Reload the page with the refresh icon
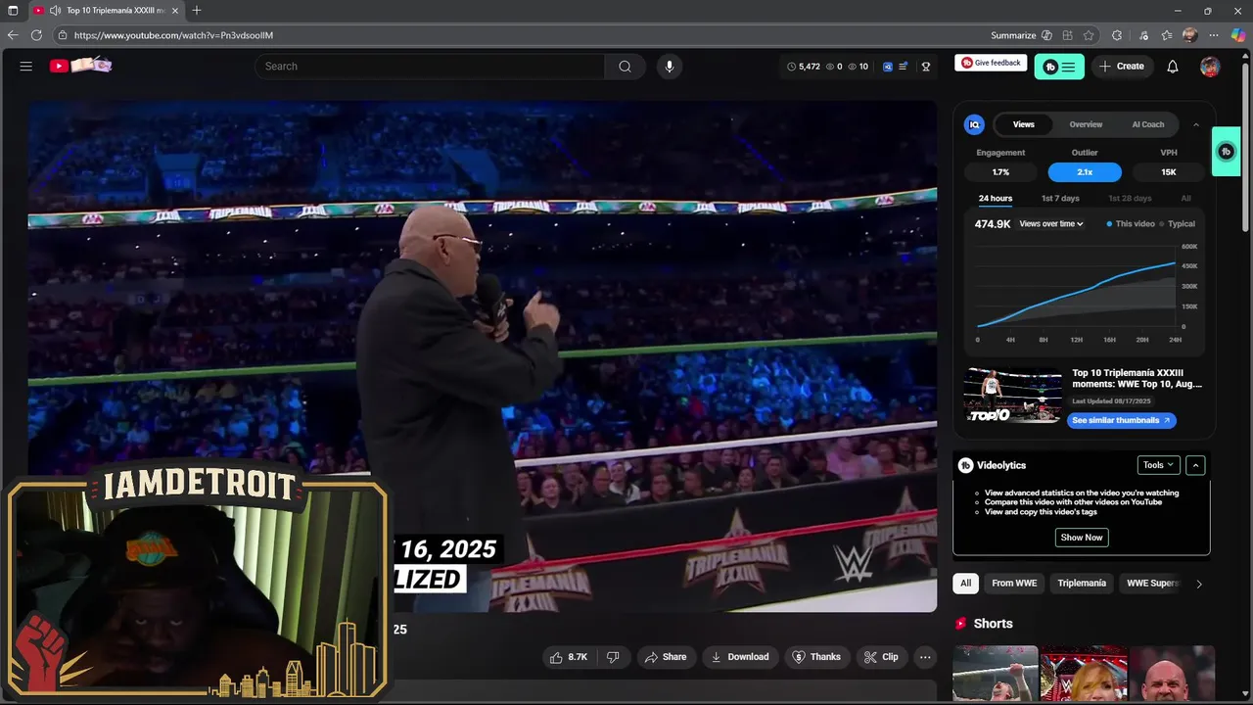 pos(36,35)
